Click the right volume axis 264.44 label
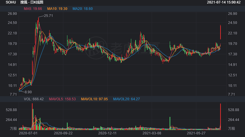This screenshot has height=137, width=245. 233,120
